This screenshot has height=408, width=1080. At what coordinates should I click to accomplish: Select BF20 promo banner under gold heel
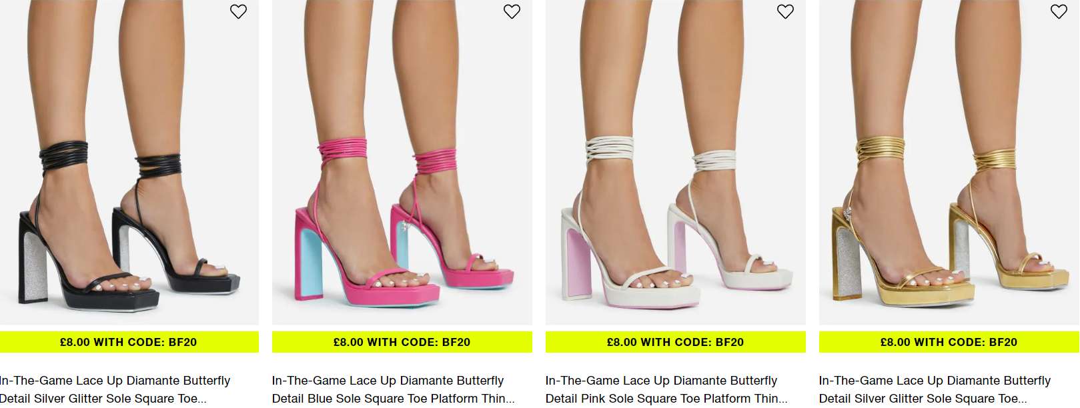click(x=949, y=342)
